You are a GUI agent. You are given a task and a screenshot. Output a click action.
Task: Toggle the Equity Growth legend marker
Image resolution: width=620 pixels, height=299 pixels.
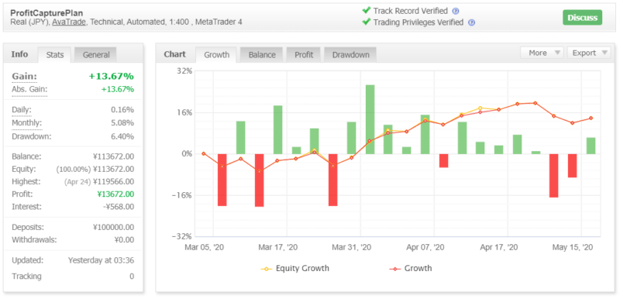[267, 269]
